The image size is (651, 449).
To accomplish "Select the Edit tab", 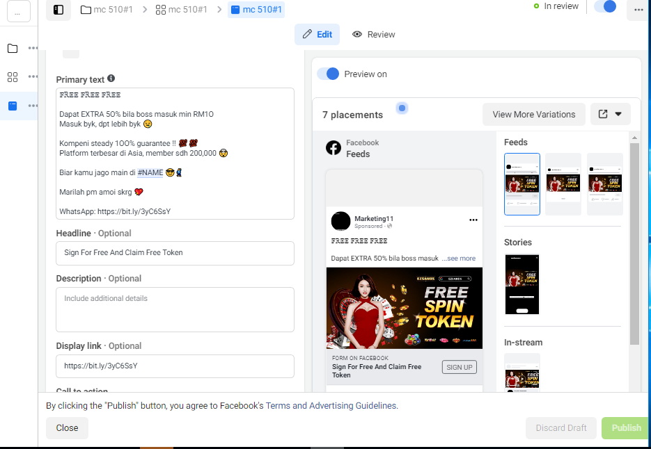I will (x=317, y=35).
